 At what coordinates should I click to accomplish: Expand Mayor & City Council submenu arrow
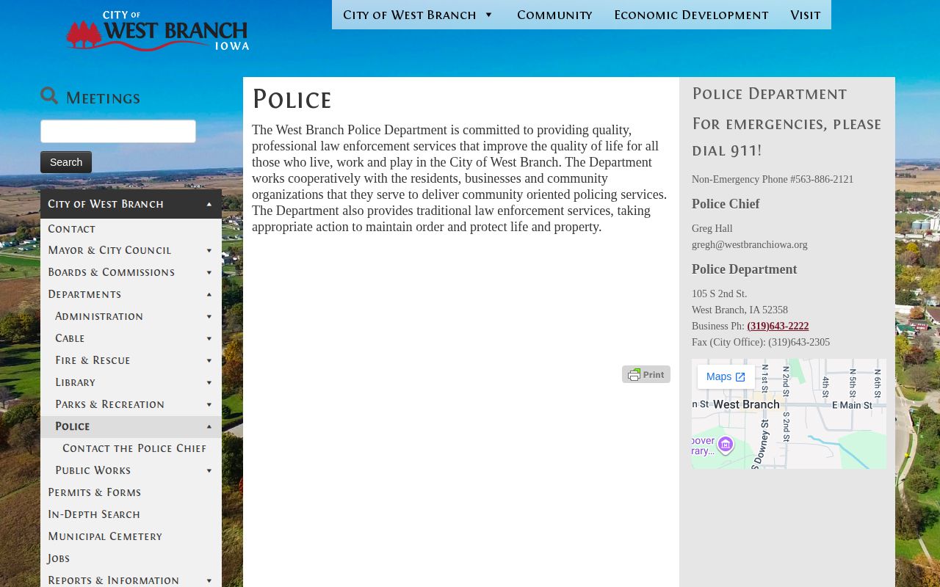click(209, 250)
